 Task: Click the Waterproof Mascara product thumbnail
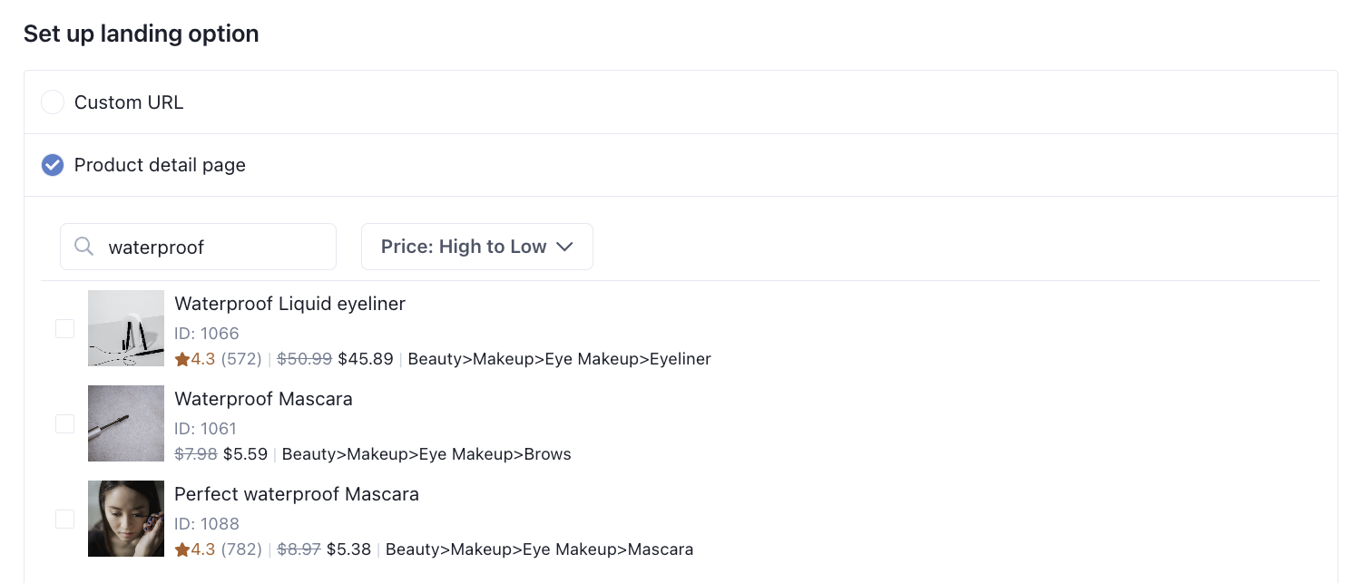coord(126,423)
